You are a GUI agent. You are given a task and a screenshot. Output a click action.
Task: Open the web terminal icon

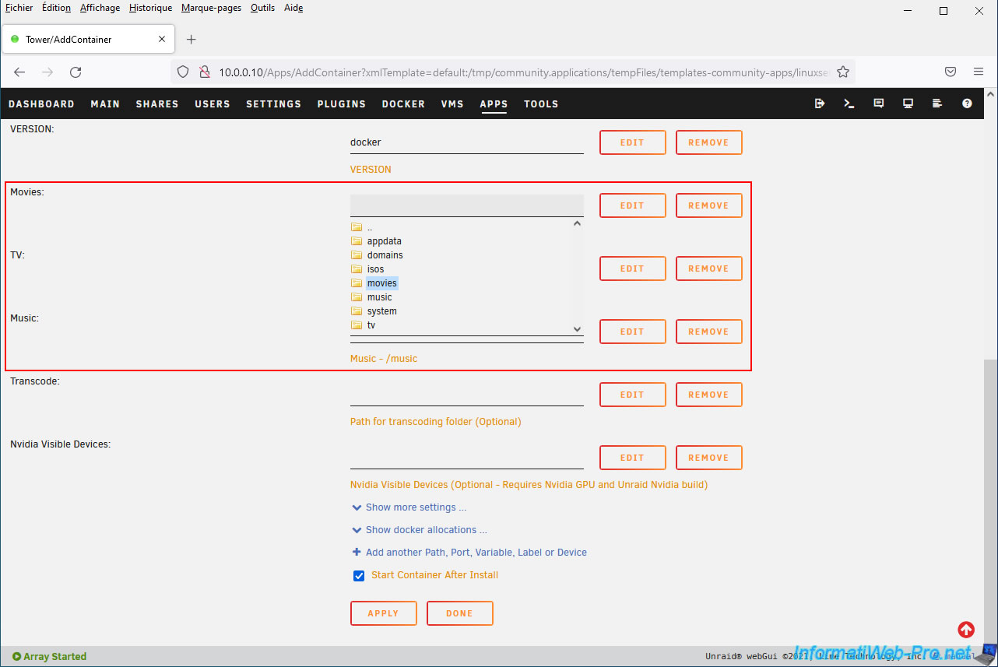click(x=849, y=104)
